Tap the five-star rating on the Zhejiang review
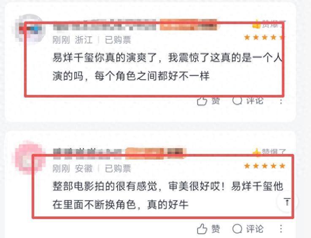Image resolution: width=311 pixels, height=238 pixels. 265,37
